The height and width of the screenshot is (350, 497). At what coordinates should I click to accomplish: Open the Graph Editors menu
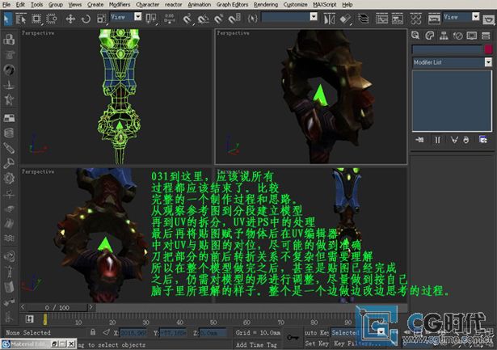coord(232,4)
